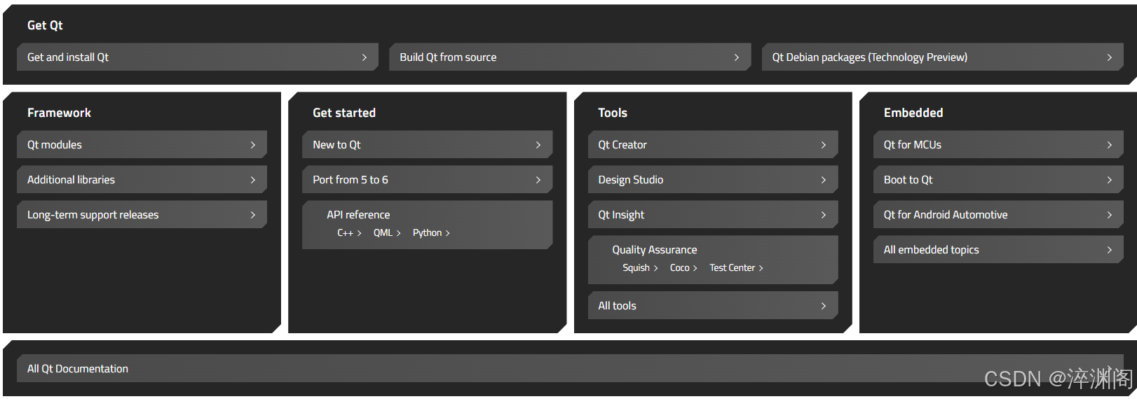Click the chevron on Port from 5 to 6
Image resolution: width=1137 pixels, height=399 pixels.
[x=538, y=180]
